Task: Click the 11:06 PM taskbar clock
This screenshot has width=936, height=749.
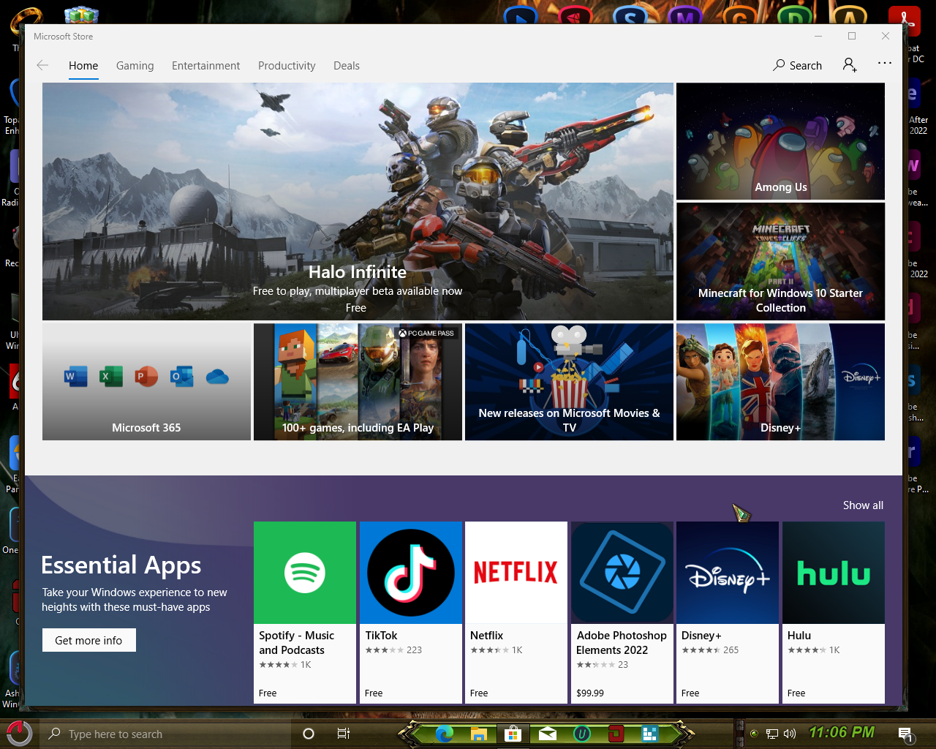Action: click(842, 732)
